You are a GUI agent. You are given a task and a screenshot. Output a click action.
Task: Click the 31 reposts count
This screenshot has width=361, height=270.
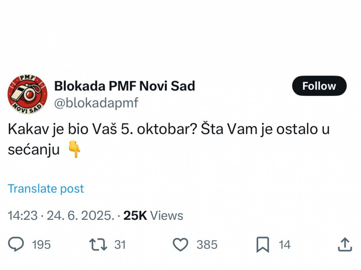tap(120, 245)
